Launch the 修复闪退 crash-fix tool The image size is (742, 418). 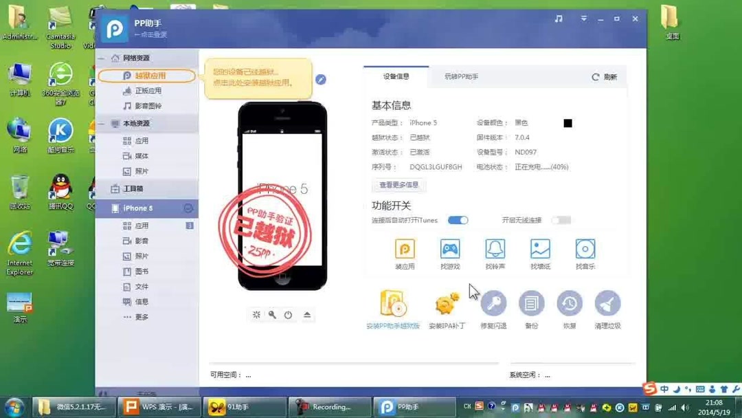pyautogui.click(x=494, y=302)
